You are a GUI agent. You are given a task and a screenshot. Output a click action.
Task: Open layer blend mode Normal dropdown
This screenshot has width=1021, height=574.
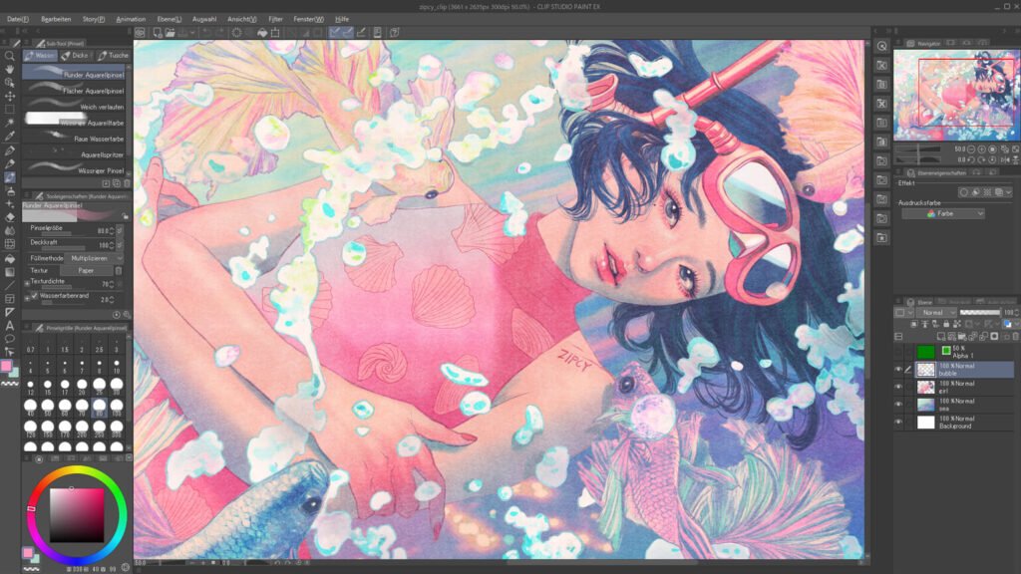pos(936,312)
